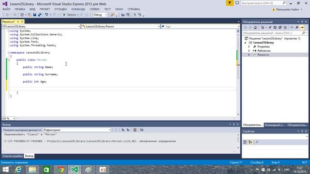Click the Sync with Active Document icon
Viewport: 310px width, 174px height.
(270, 28)
